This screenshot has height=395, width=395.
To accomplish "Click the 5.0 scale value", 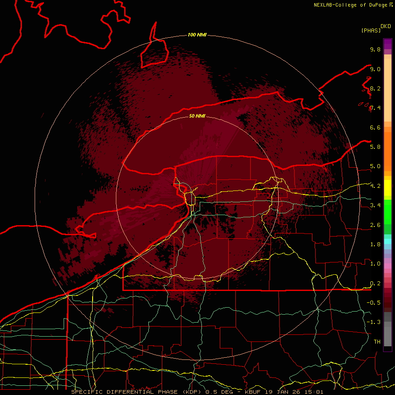I will tap(375, 166).
